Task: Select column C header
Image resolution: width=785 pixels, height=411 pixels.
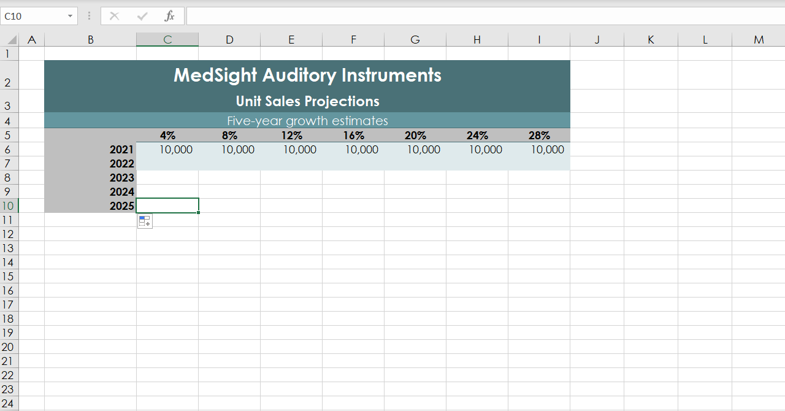Action: pyautogui.click(x=167, y=40)
